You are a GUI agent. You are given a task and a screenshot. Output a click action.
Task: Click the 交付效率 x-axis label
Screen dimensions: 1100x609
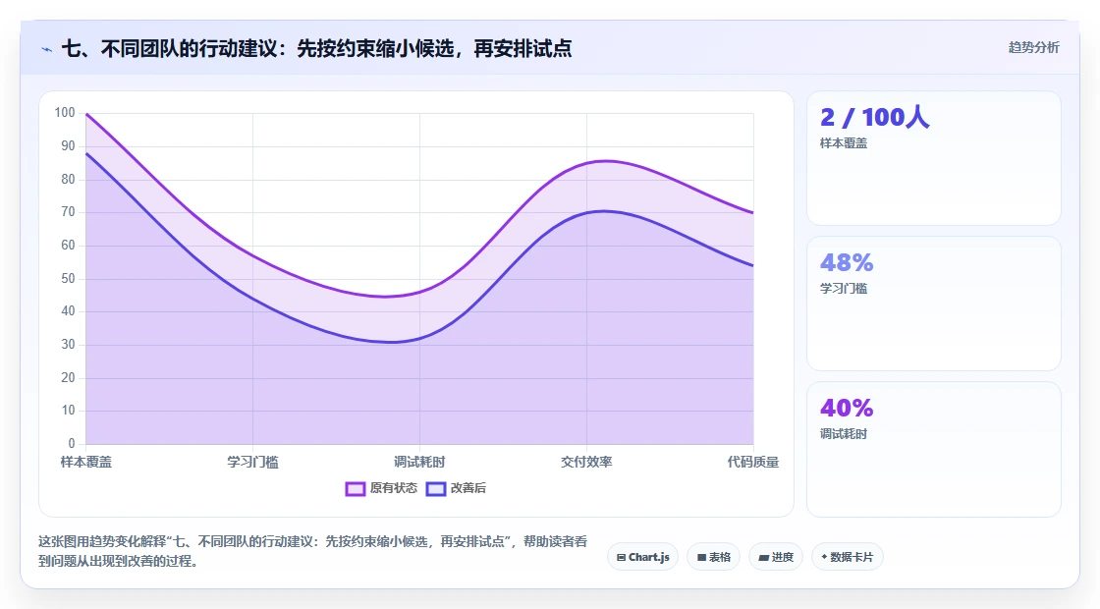586,462
